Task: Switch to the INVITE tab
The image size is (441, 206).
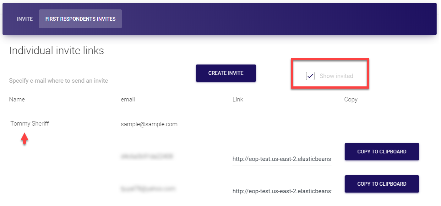Action: coord(25,19)
